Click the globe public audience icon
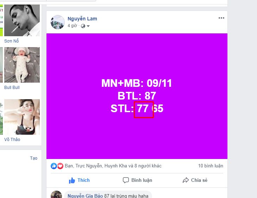The height and width of the screenshot is (198, 257). click(83, 26)
